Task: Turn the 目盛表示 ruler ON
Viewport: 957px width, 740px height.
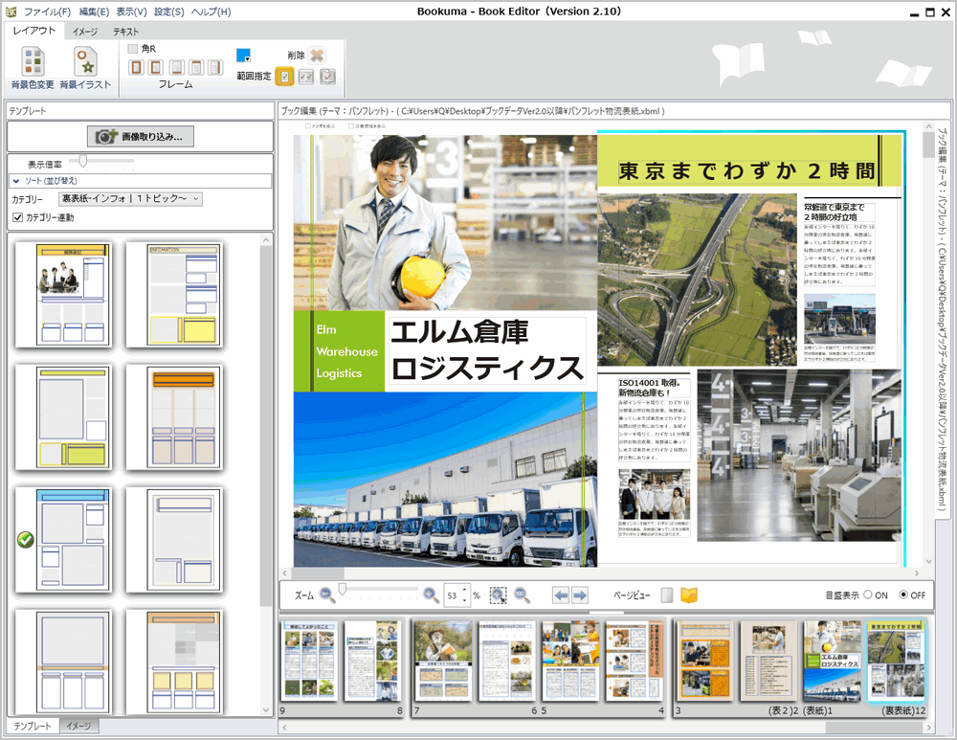Action: click(x=869, y=594)
